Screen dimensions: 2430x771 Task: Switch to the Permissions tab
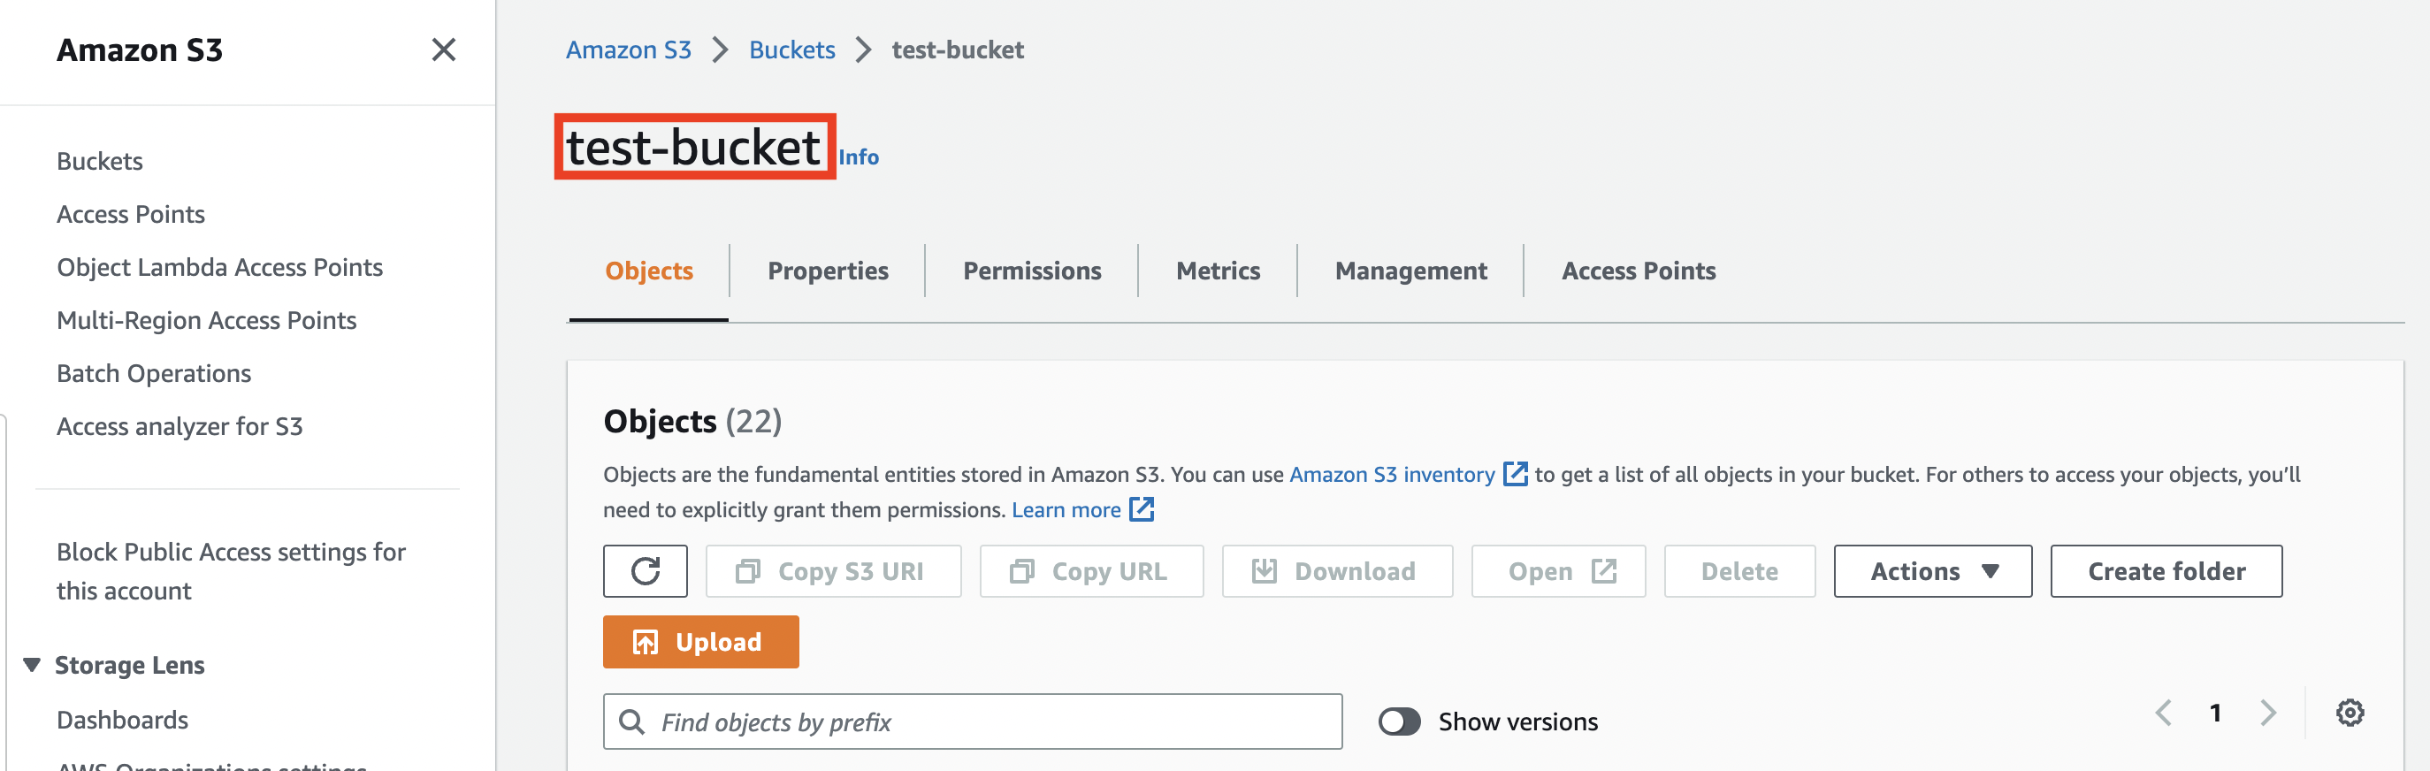pyautogui.click(x=1031, y=271)
